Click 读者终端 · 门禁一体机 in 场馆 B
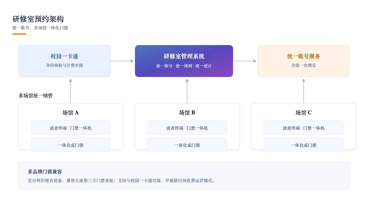Screen dimensions: 368x207 (187, 128)
